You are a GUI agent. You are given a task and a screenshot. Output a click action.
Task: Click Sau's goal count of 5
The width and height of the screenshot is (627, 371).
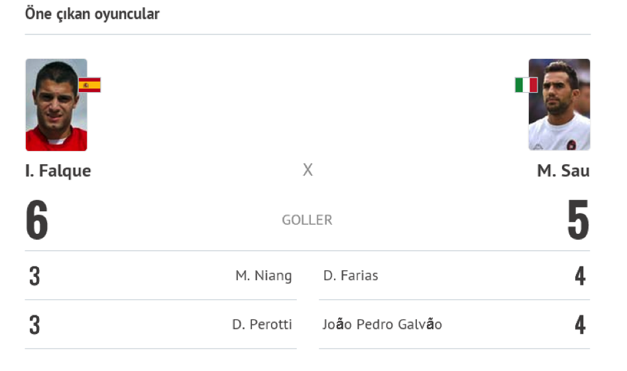click(x=578, y=220)
